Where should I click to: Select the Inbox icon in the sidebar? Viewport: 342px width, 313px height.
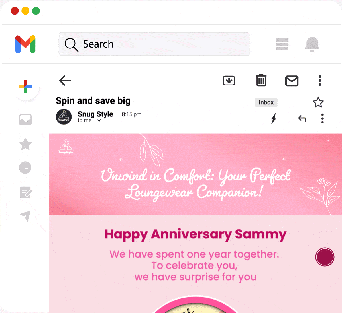(25, 120)
